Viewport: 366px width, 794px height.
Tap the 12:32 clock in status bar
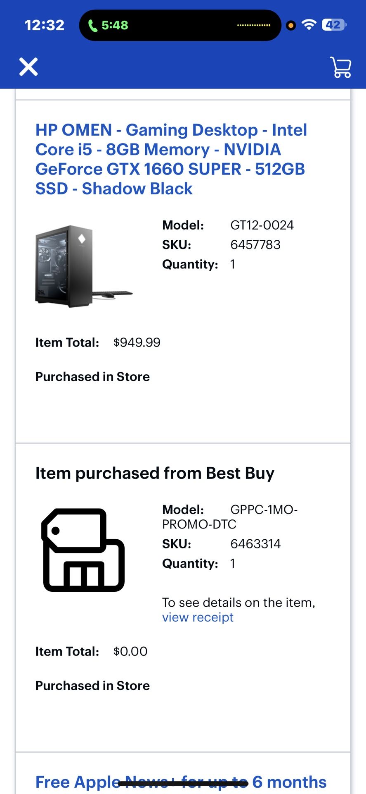[45, 25]
